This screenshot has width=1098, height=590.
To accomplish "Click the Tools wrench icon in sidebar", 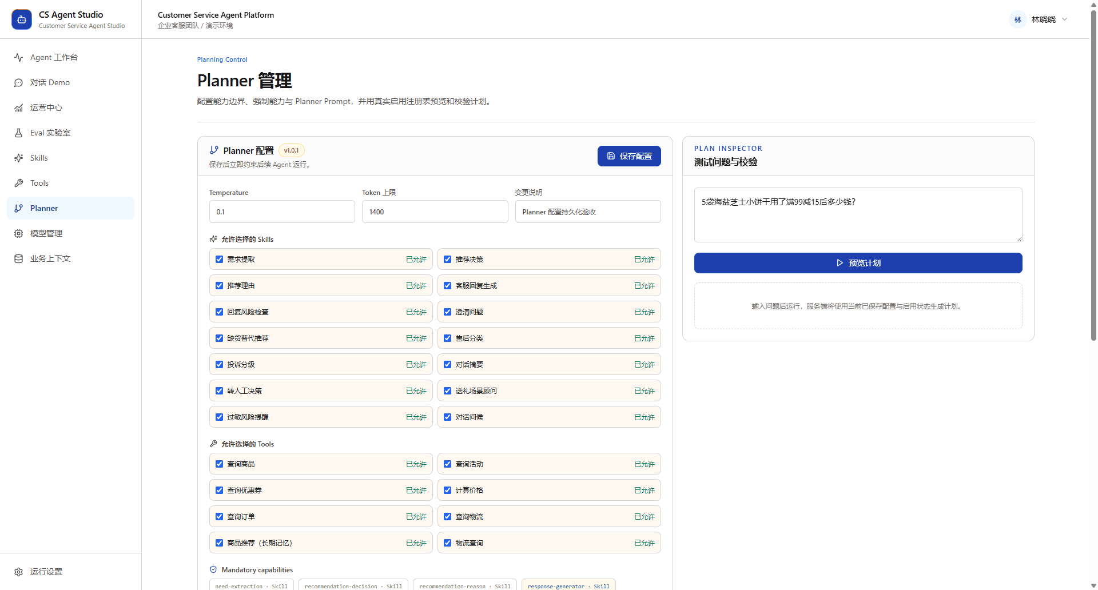I will coord(19,183).
